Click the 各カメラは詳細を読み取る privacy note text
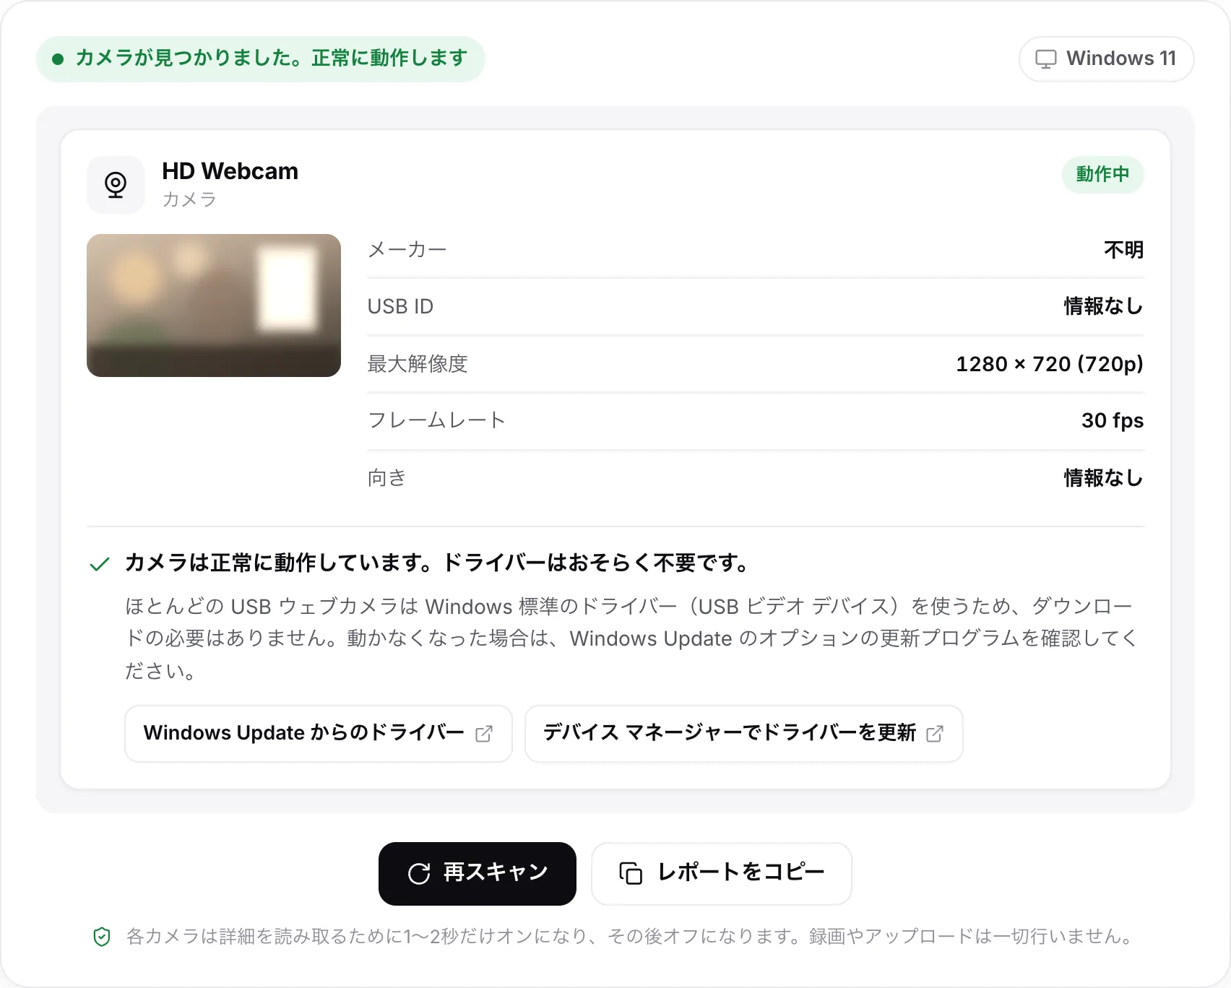 [x=630, y=937]
